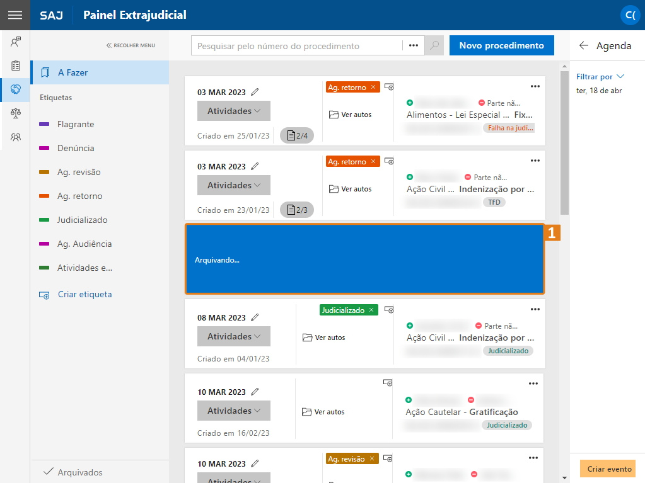The height and width of the screenshot is (483, 645).
Task: Click the procedure number search field
Action: point(296,45)
